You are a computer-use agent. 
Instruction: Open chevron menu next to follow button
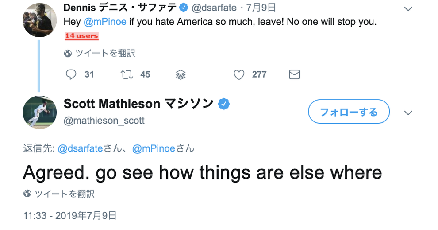pos(408,113)
